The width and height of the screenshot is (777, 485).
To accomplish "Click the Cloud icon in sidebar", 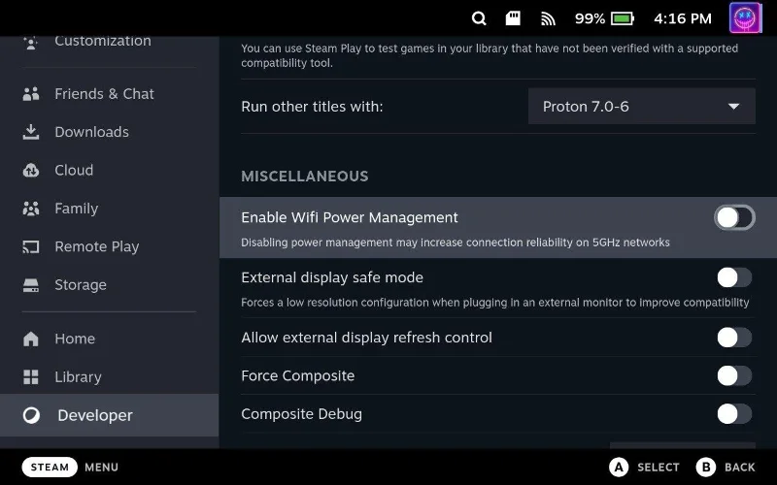I will pyautogui.click(x=31, y=170).
